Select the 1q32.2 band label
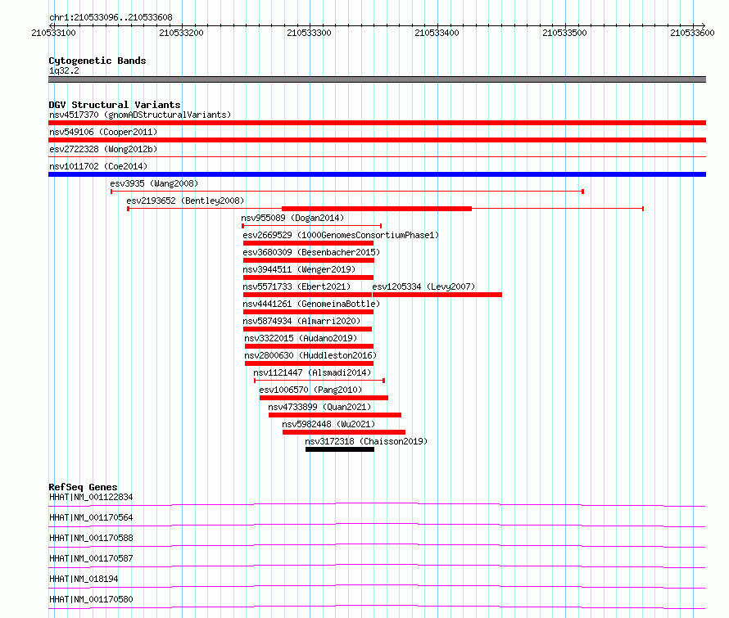729x618 pixels. (x=64, y=70)
